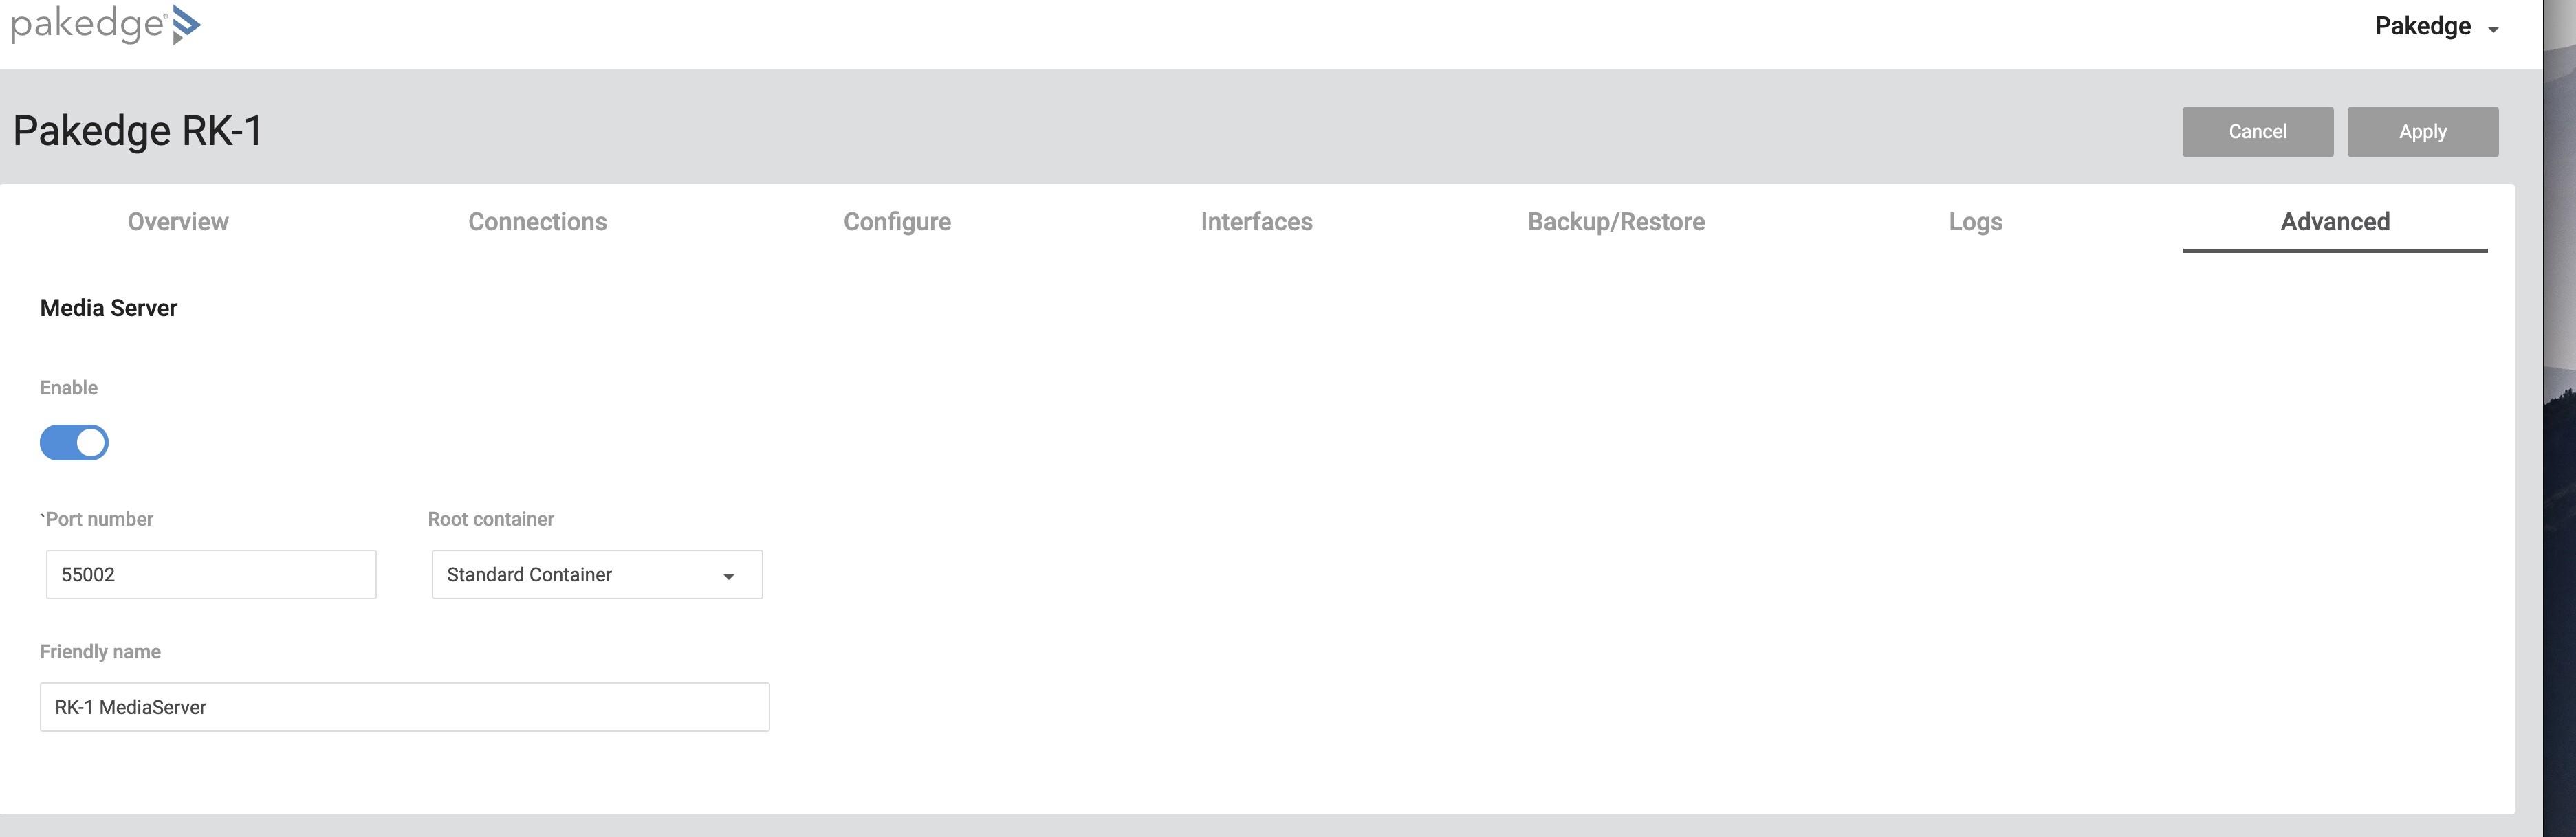Expand the Root container dropdown
The width and height of the screenshot is (2576, 837).
click(597, 574)
